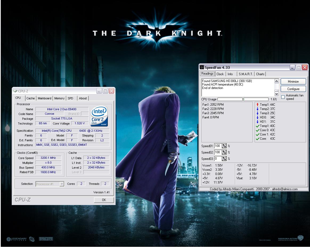Click the green check beside Core: 43C

click(x=258, y=139)
